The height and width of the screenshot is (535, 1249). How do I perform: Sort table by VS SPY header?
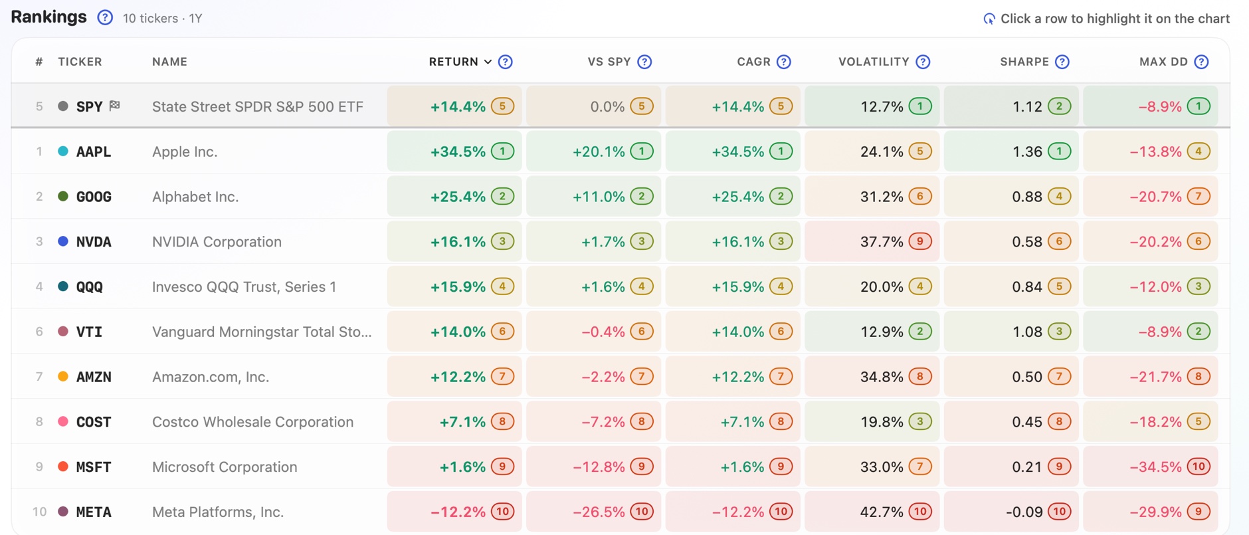tap(609, 62)
